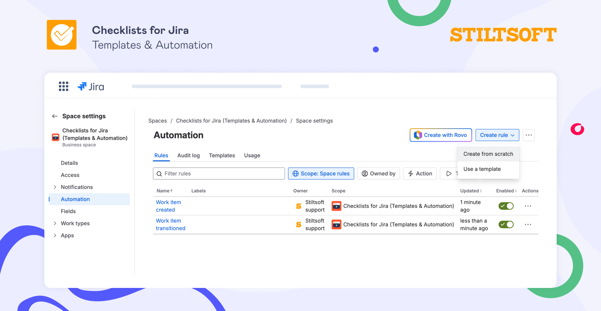The width and height of the screenshot is (601, 311).
Task: Click the play trigger icon filter
Action: (449, 174)
